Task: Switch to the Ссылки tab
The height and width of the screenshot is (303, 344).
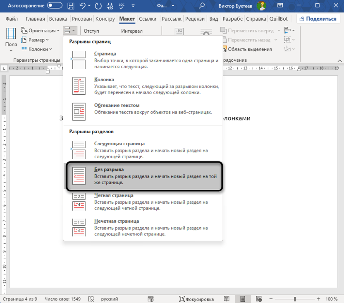Action: pos(148,19)
